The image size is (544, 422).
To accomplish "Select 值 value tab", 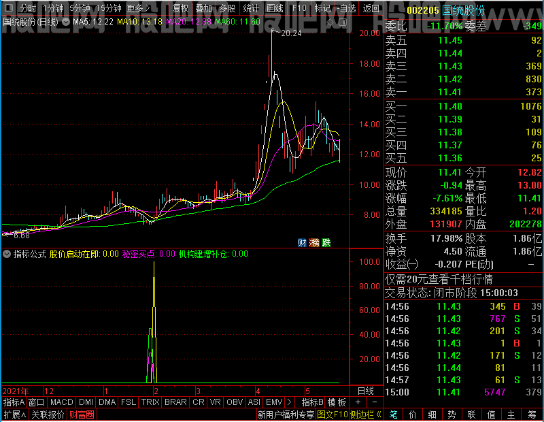I will coord(491,415).
